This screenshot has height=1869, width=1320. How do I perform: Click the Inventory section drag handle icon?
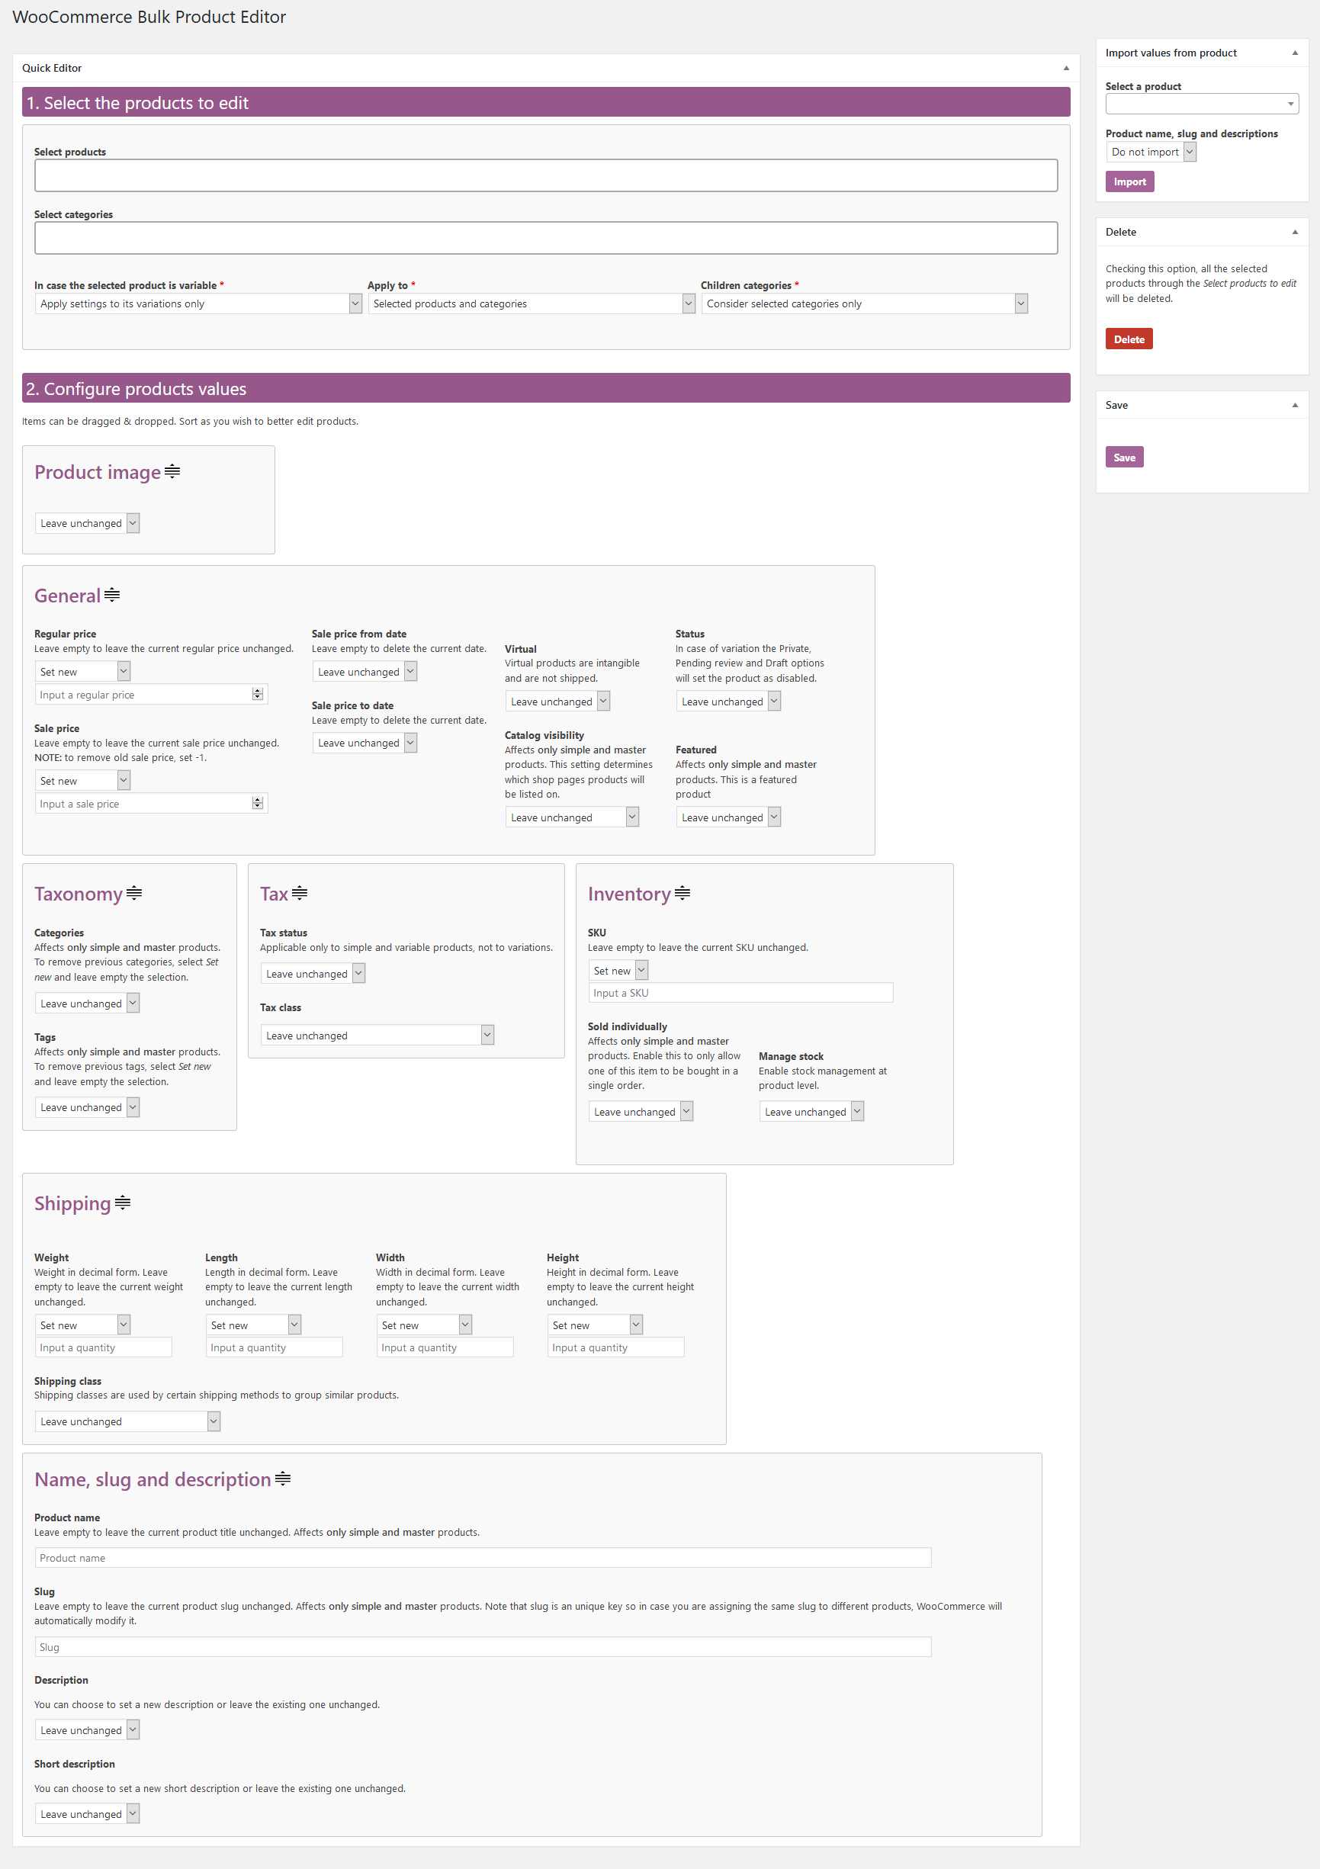point(682,893)
